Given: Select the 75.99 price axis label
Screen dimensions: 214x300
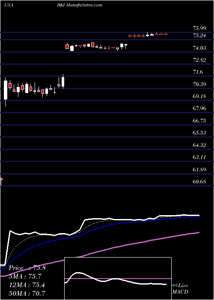Looking at the screenshot, I should click(199, 28).
